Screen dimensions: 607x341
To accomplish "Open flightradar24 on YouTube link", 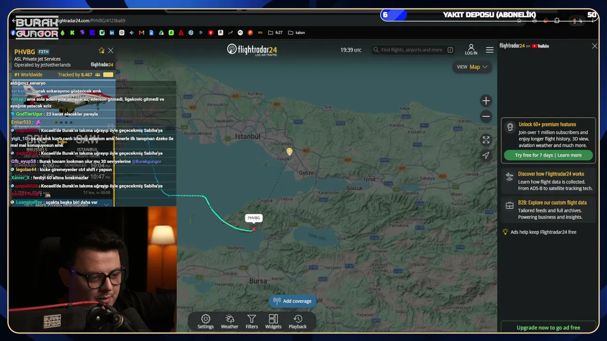I will click(x=524, y=46).
